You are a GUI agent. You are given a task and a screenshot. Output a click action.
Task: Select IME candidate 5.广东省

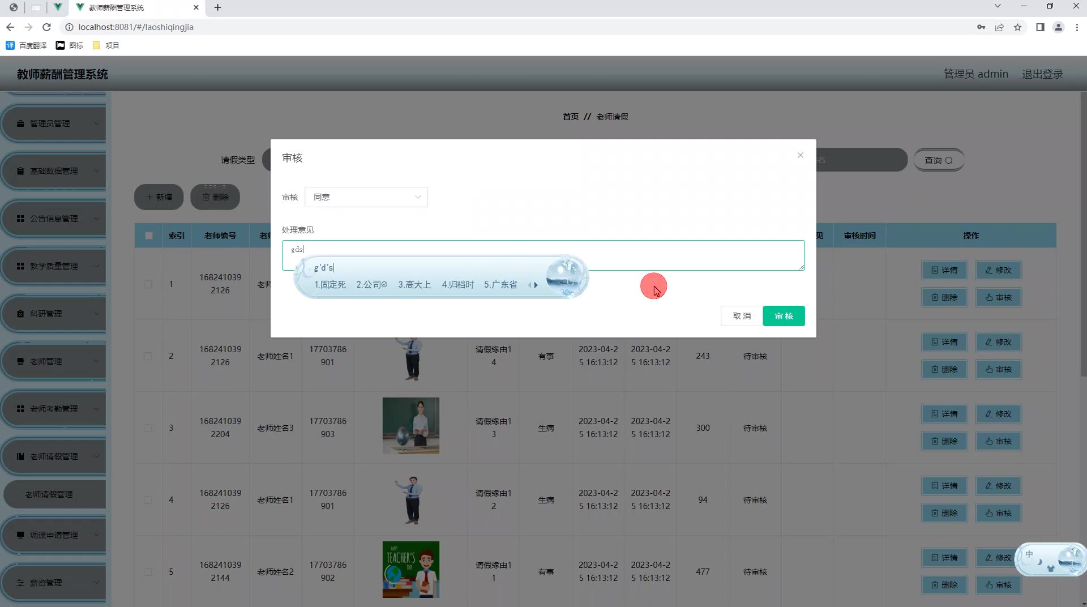tap(500, 285)
